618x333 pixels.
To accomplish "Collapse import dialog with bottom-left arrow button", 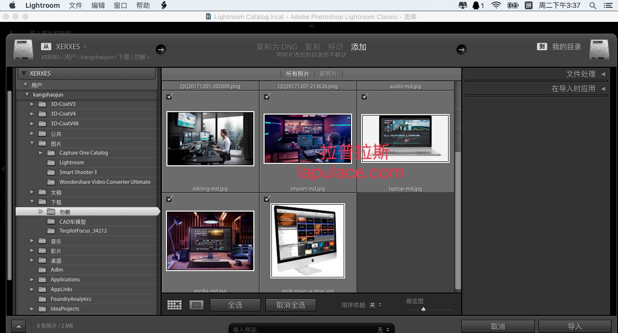I will coord(18,326).
